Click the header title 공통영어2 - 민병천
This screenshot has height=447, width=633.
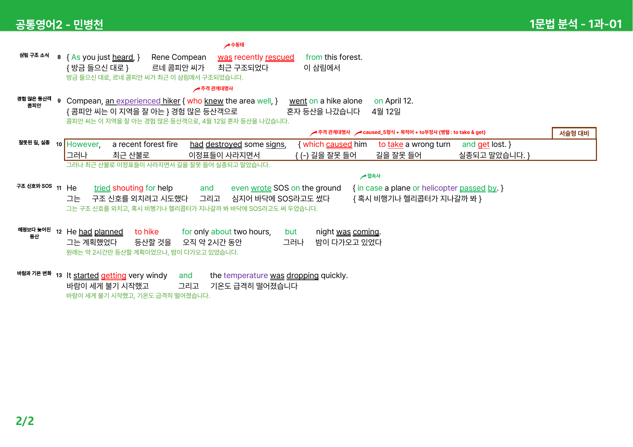pyautogui.click(x=59, y=24)
